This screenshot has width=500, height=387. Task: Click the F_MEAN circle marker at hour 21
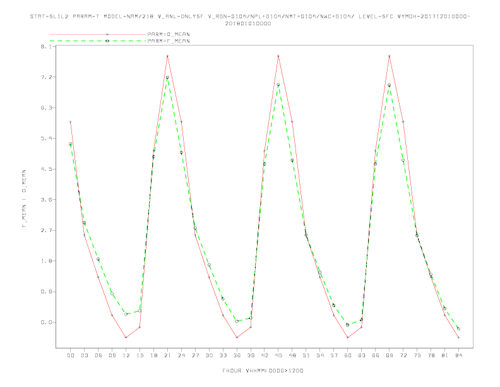167,77
